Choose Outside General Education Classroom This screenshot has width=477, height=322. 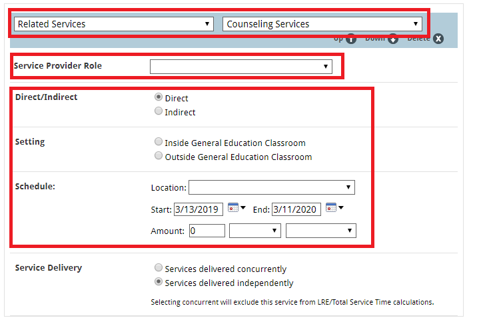coord(158,156)
